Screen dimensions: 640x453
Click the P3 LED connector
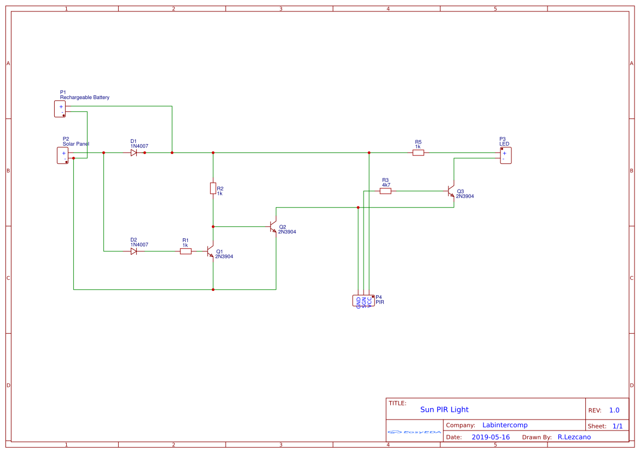coord(506,156)
